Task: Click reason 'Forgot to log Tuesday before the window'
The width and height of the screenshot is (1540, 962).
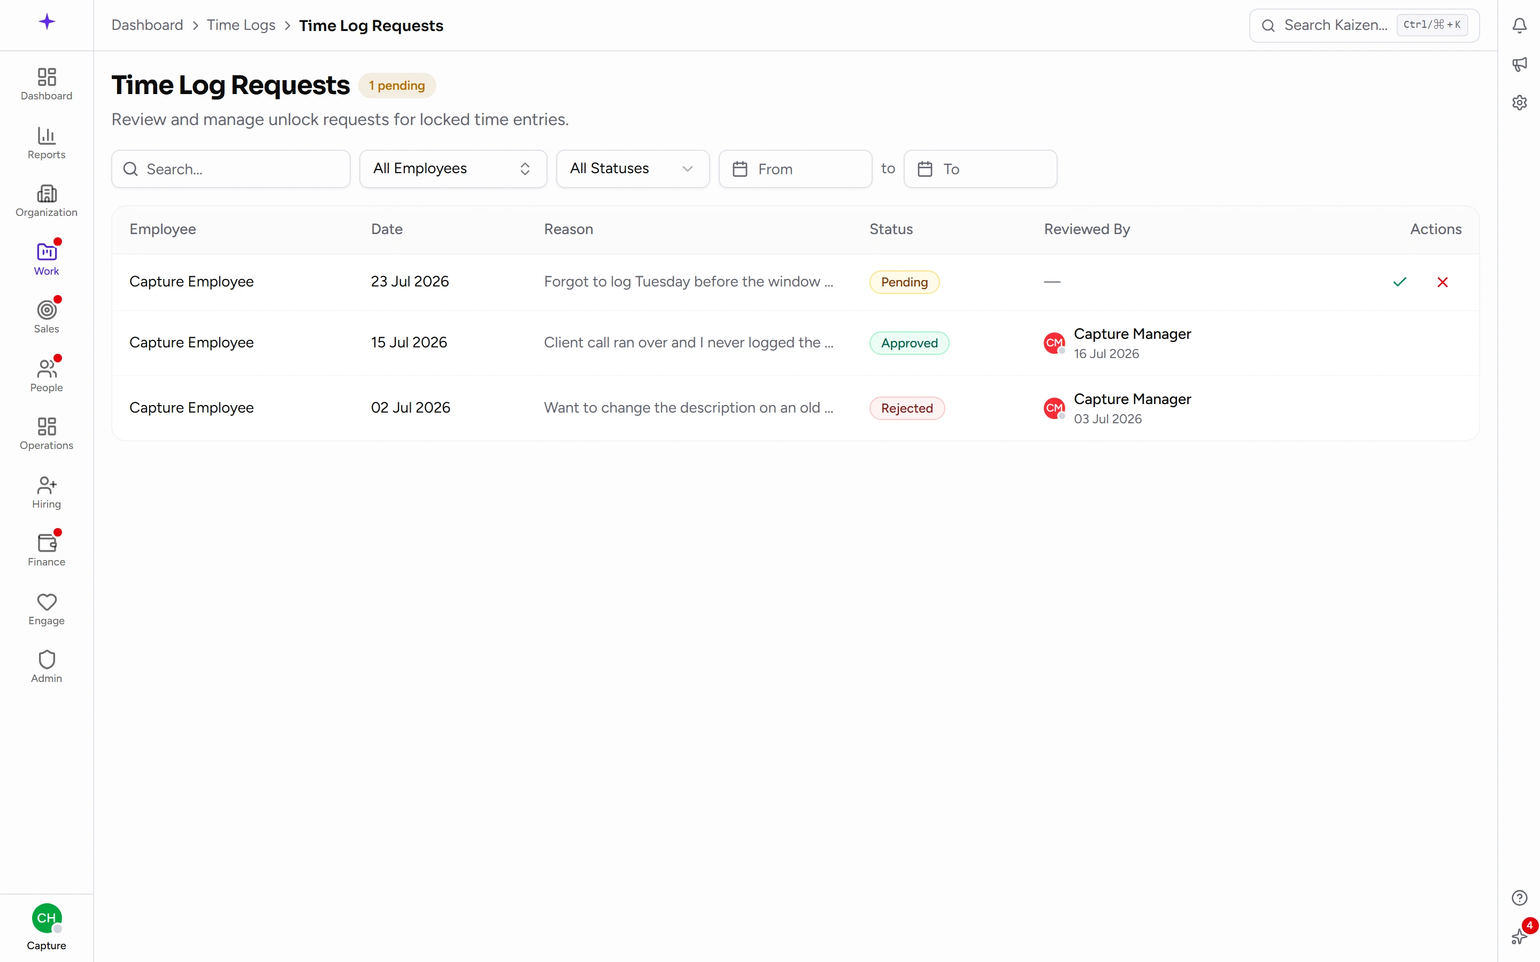Action: click(689, 281)
